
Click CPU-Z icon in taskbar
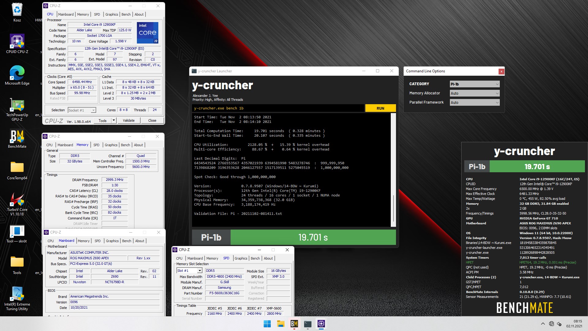point(321,324)
